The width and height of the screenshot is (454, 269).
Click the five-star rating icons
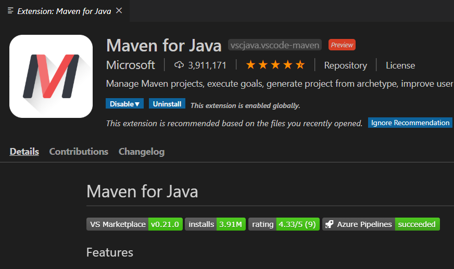[275, 65]
